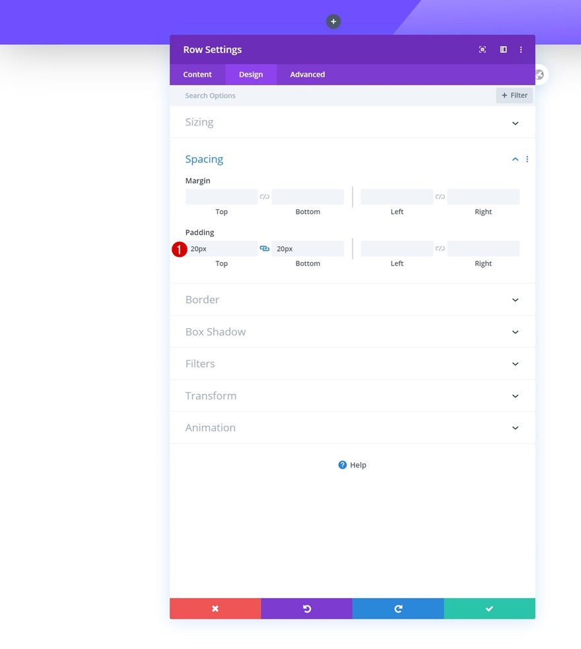Click the blue Help question mark icon
581x649 pixels.
[342, 465]
